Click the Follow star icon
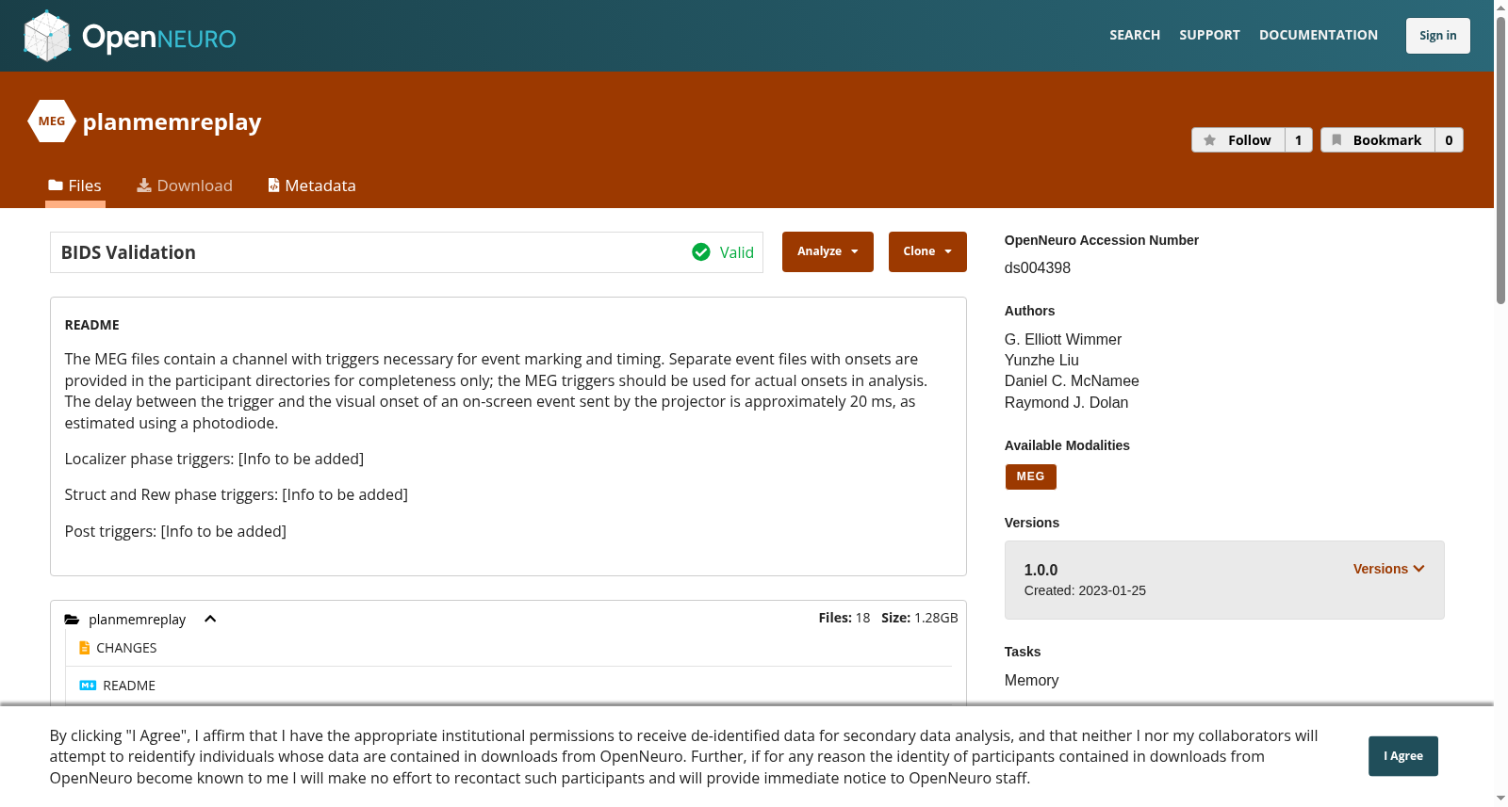The width and height of the screenshot is (1508, 807). point(1210,140)
